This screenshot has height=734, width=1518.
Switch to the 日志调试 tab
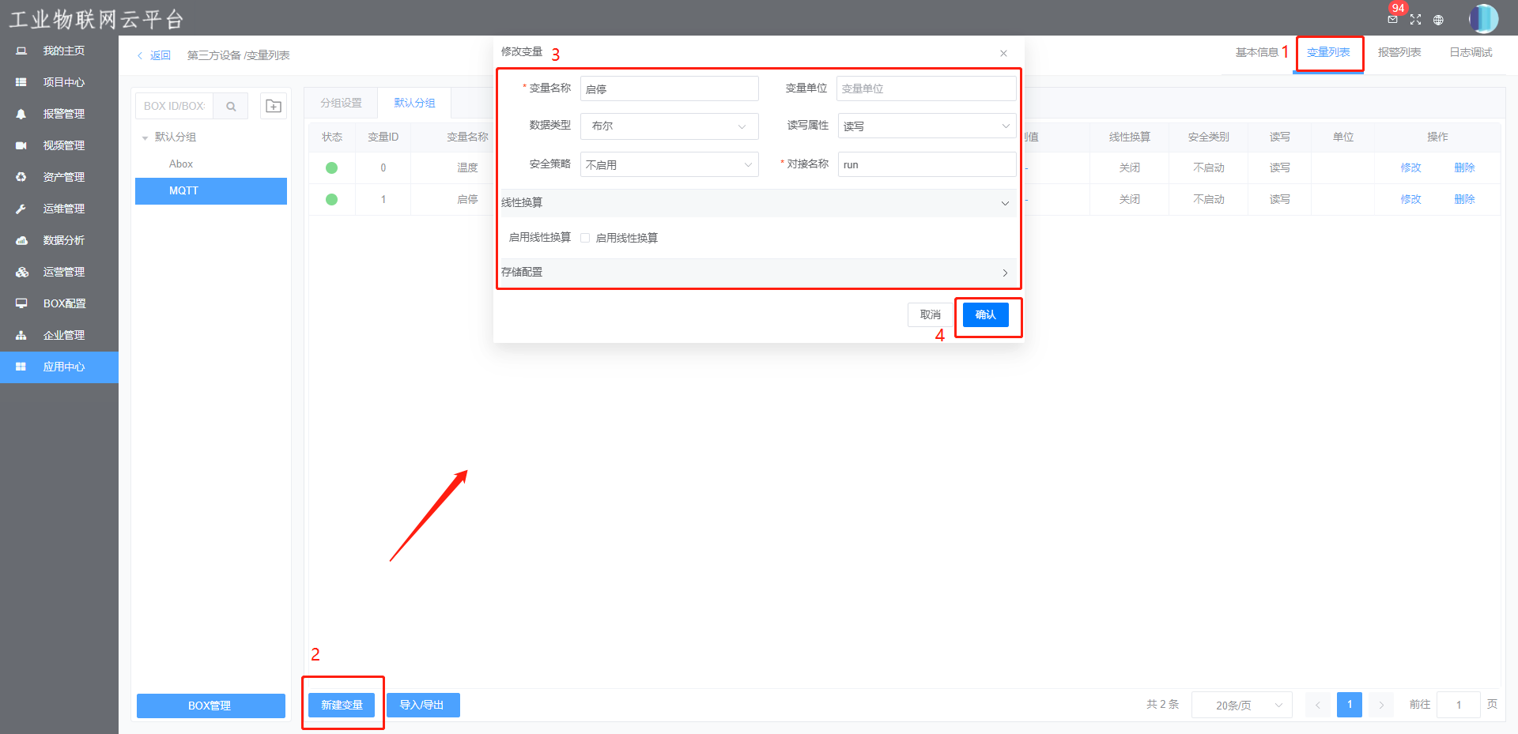pos(1470,52)
